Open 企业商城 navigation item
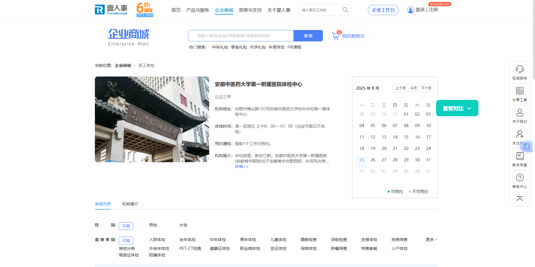Viewport: 535px width, 267px height. pyautogui.click(x=224, y=10)
